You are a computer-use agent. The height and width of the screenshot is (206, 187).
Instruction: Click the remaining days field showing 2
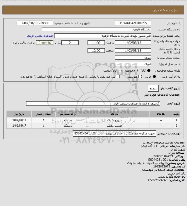point(70,43)
